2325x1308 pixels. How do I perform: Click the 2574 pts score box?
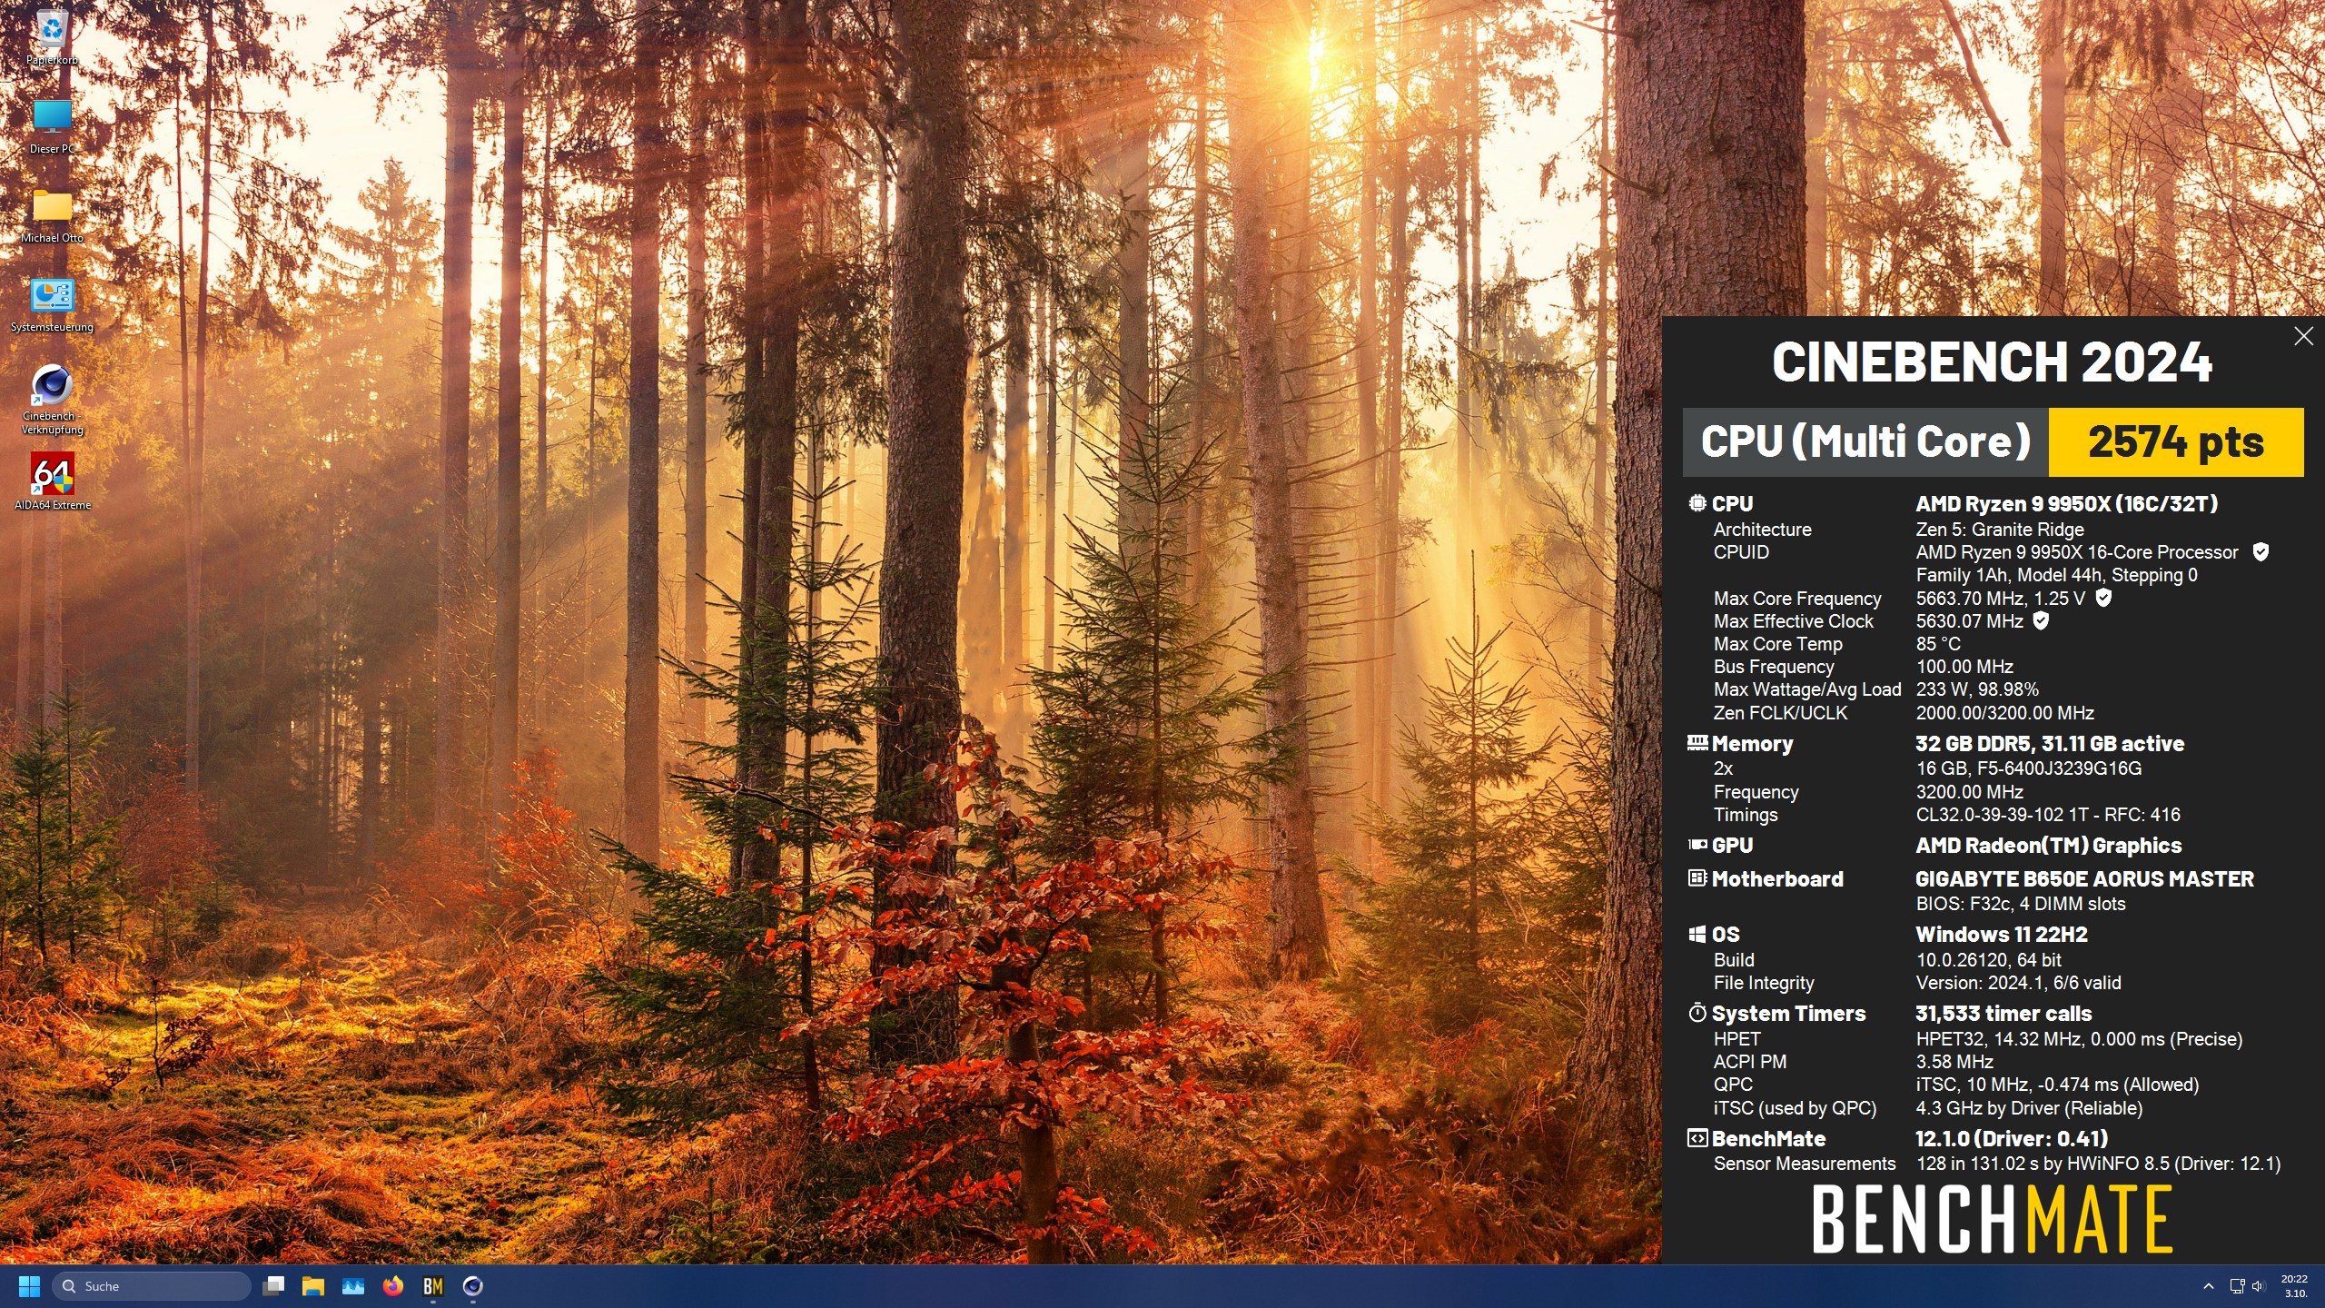click(x=2176, y=442)
